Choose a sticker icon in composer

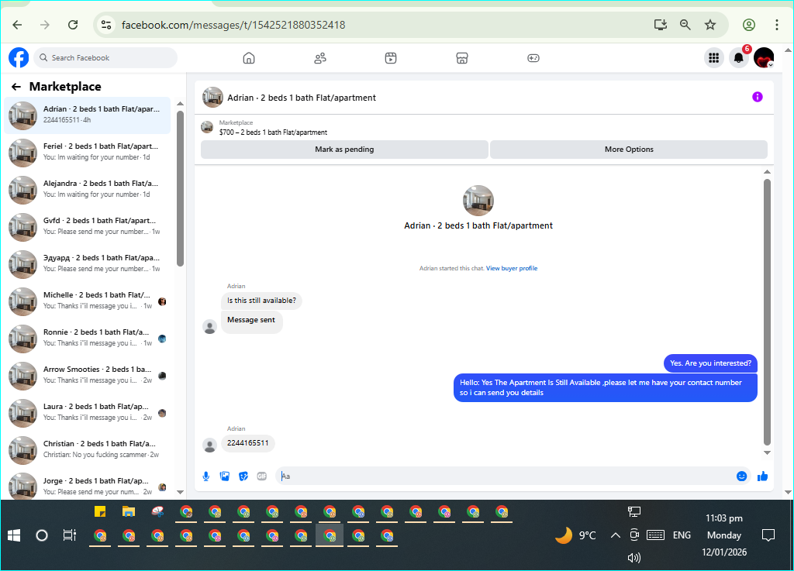point(243,476)
